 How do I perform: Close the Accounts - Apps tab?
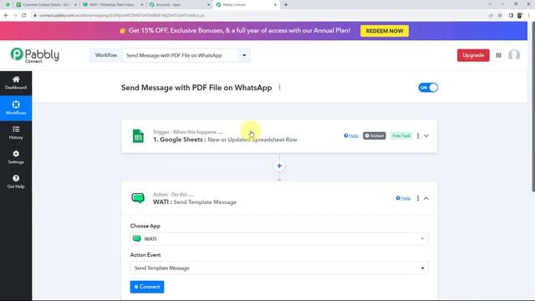[209, 5]
